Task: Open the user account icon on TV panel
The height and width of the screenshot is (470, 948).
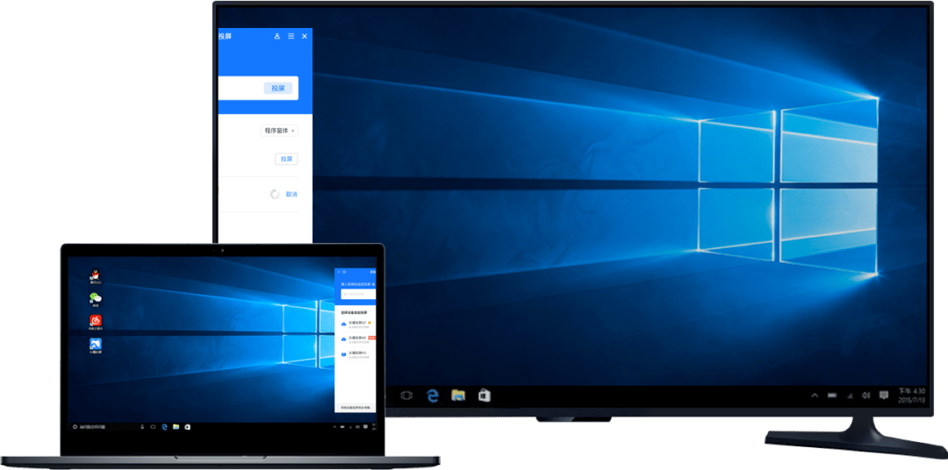Action: (276, 36)
